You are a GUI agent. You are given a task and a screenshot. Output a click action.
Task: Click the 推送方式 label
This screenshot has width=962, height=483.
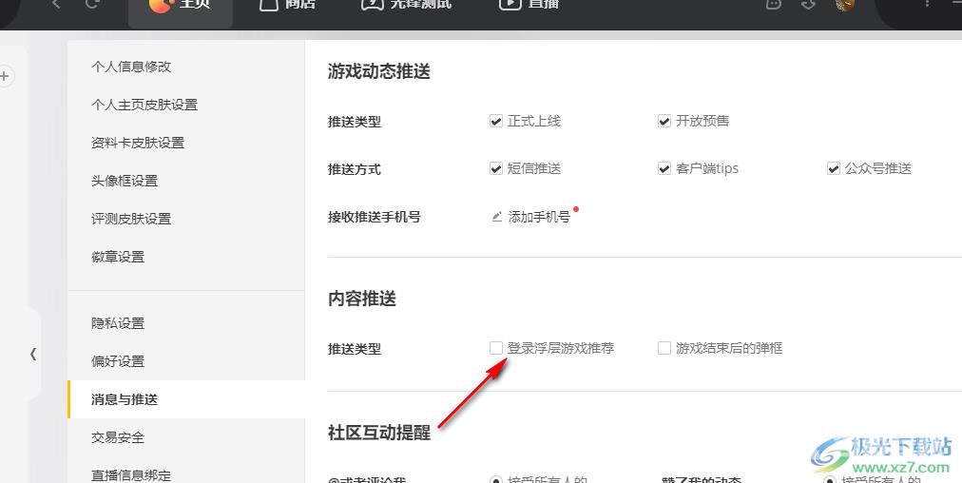tap(355, 169)
